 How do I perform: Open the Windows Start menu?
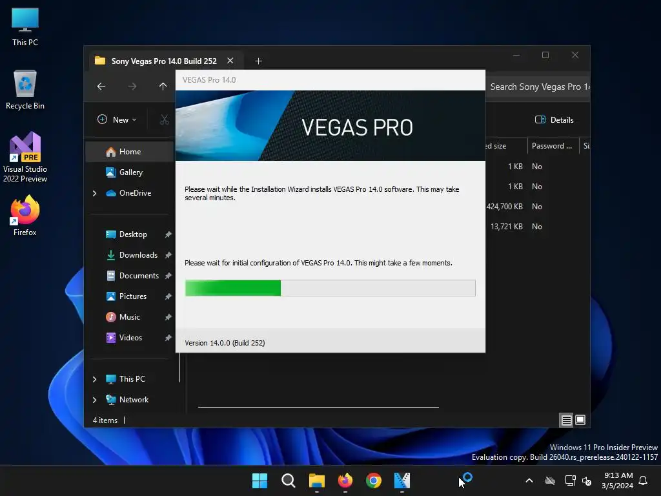point(259,480)
